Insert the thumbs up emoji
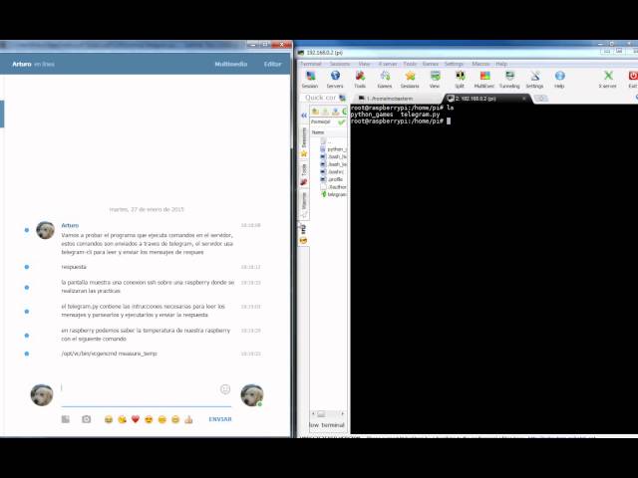638x478 pixels. tap(188, 419)
